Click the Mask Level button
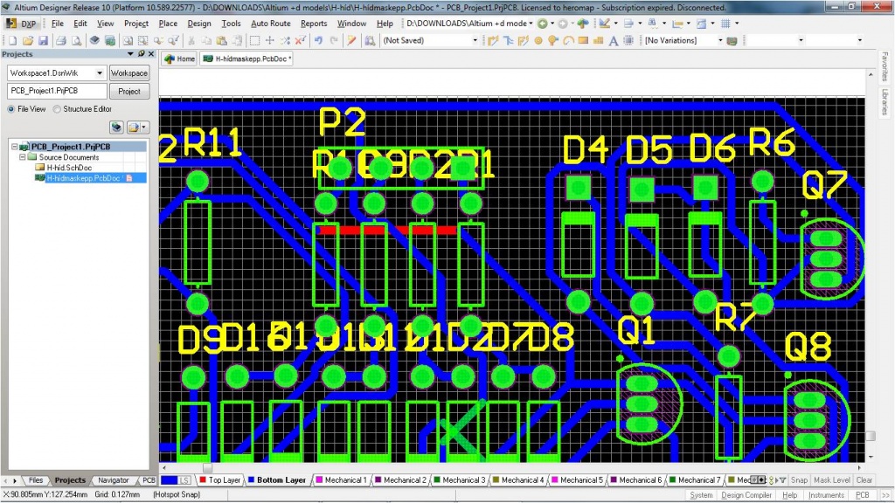Screen dimensions: 895x503 [x=832, y=480]
